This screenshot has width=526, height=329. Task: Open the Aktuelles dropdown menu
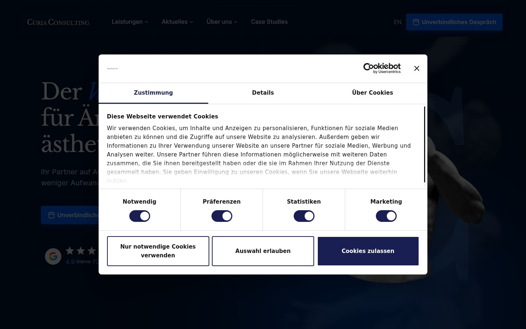(x=178, y=22)
